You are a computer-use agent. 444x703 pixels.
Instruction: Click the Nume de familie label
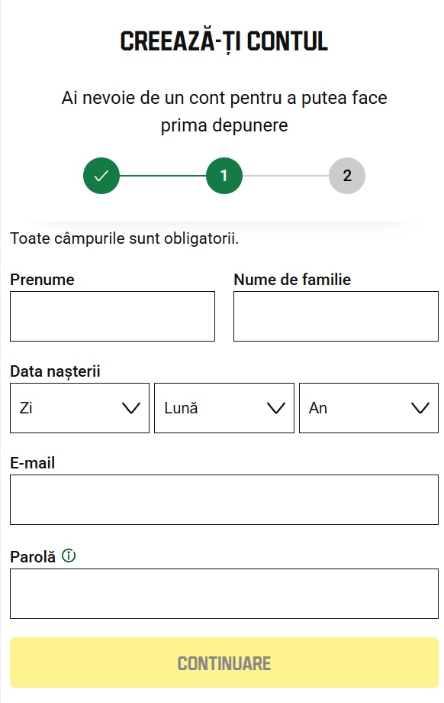click(292, 280)
